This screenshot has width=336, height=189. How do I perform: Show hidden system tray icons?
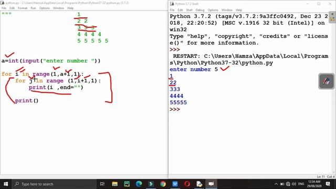tap(276, 184)
